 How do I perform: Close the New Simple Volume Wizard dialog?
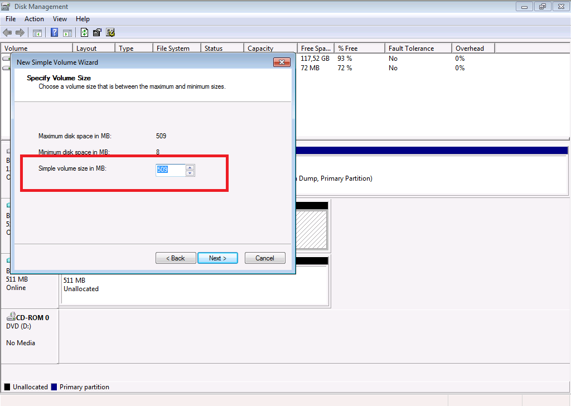[281, 62]
